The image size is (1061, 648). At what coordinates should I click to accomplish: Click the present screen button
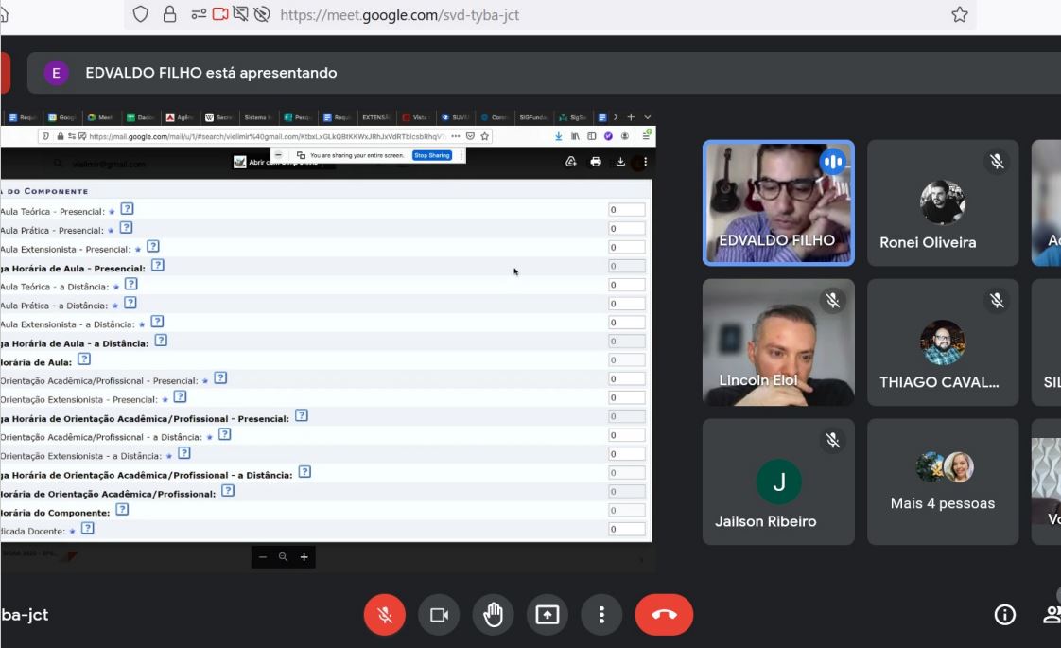pos(548,615)
